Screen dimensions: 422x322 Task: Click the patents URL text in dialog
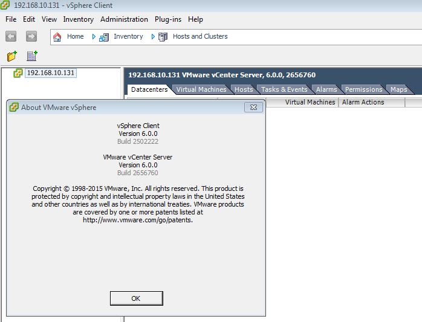point(138,220)
